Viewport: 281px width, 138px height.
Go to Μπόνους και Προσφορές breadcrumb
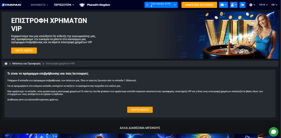point(27,64)
